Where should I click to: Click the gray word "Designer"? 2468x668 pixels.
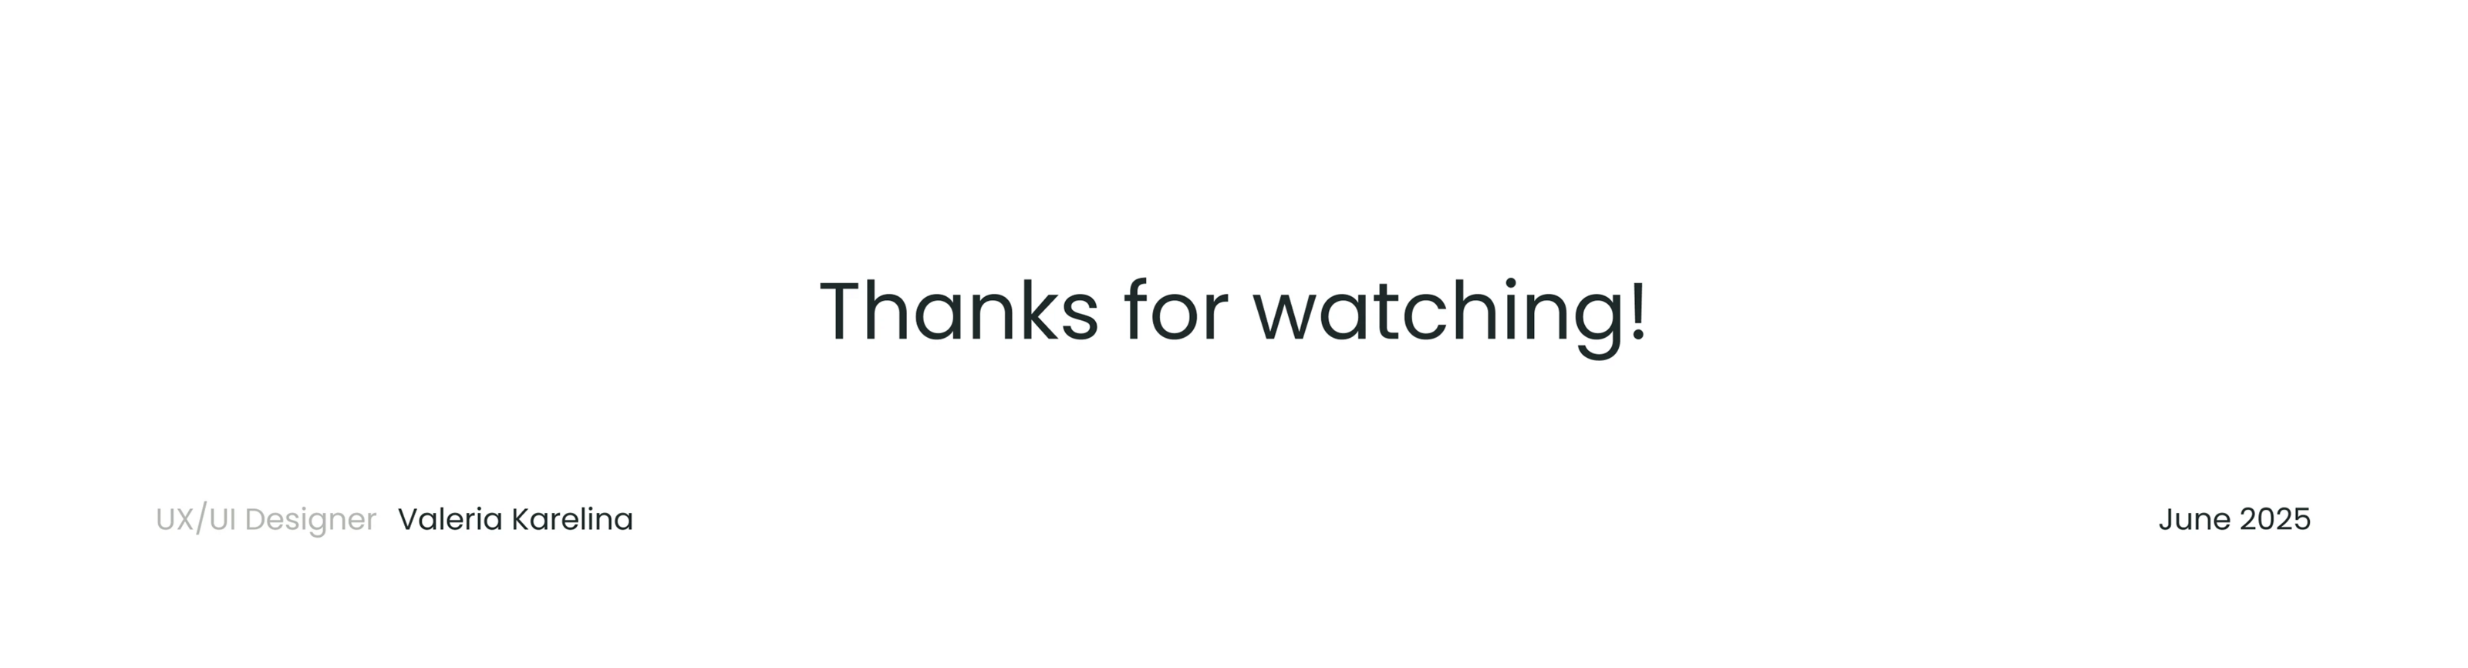pos(310,521)
